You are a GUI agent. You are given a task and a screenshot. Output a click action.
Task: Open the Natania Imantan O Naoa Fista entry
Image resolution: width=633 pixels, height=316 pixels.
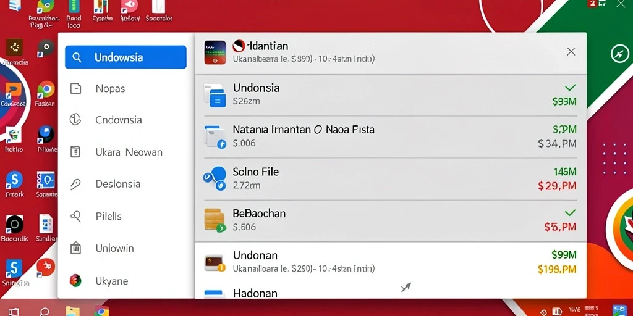pyautogui.click(x=391, y=136)
